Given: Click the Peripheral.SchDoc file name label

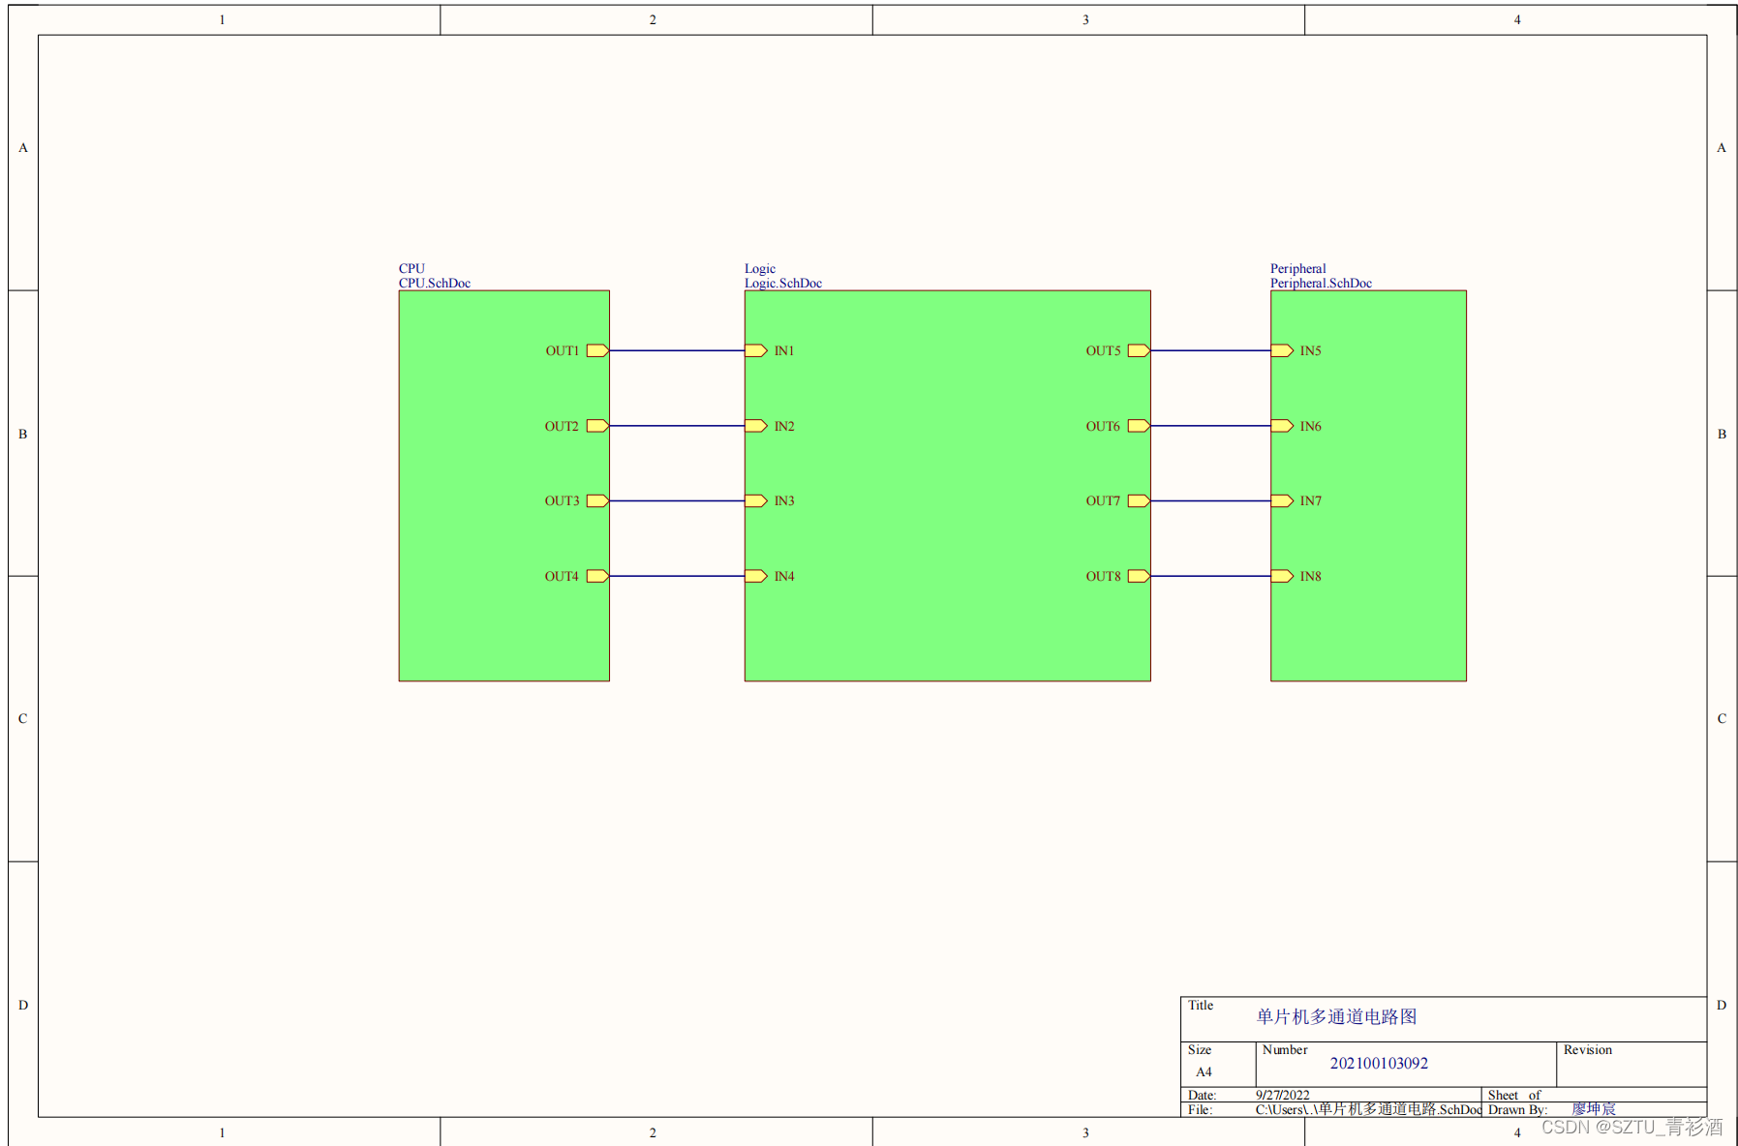Looking at the screenshot, I should (1321, 284).
